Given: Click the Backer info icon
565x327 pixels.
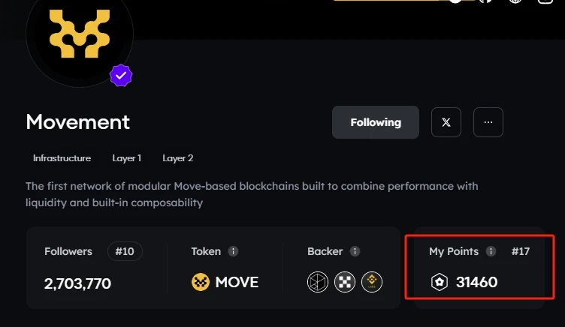Looking at the screenshot, I should (355, 251).
